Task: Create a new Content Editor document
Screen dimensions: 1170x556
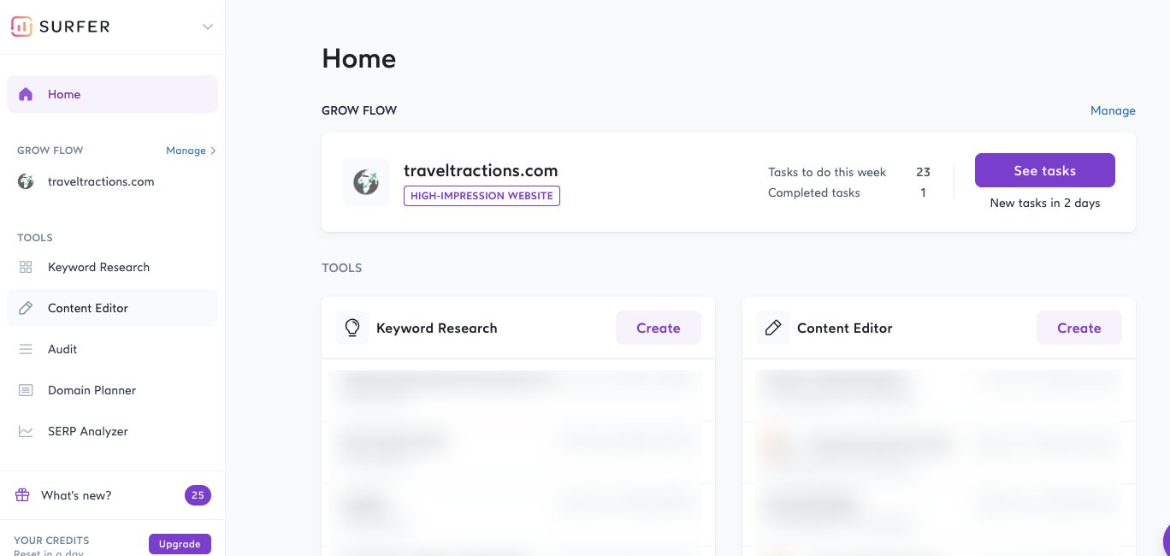Action: click(x=1079, y=328)
